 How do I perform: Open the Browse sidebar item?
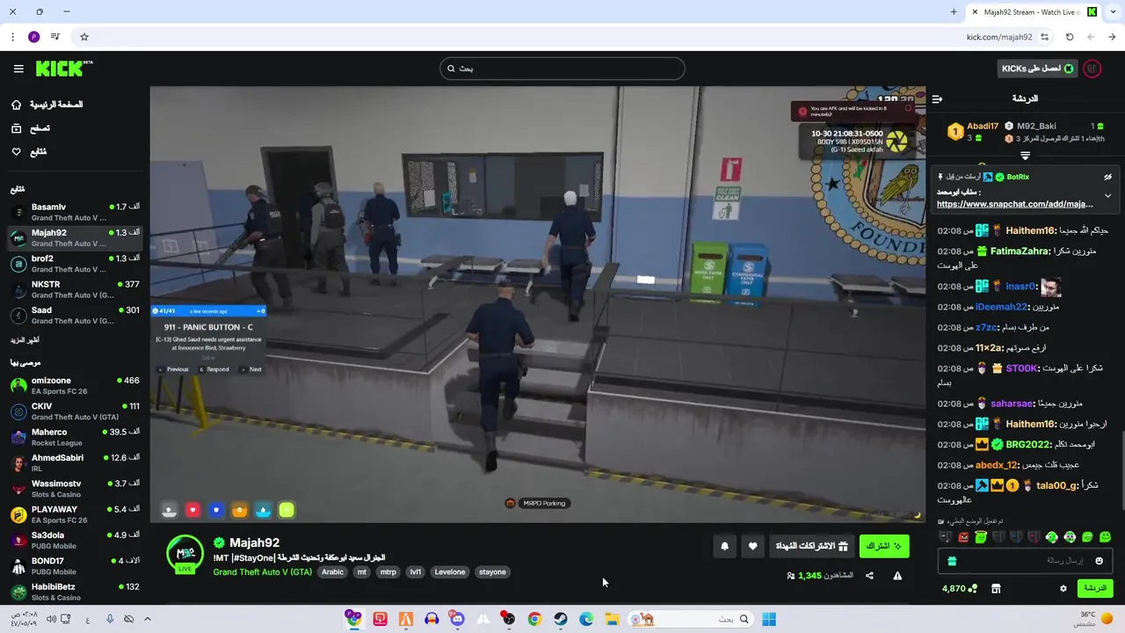coord(31,128)
